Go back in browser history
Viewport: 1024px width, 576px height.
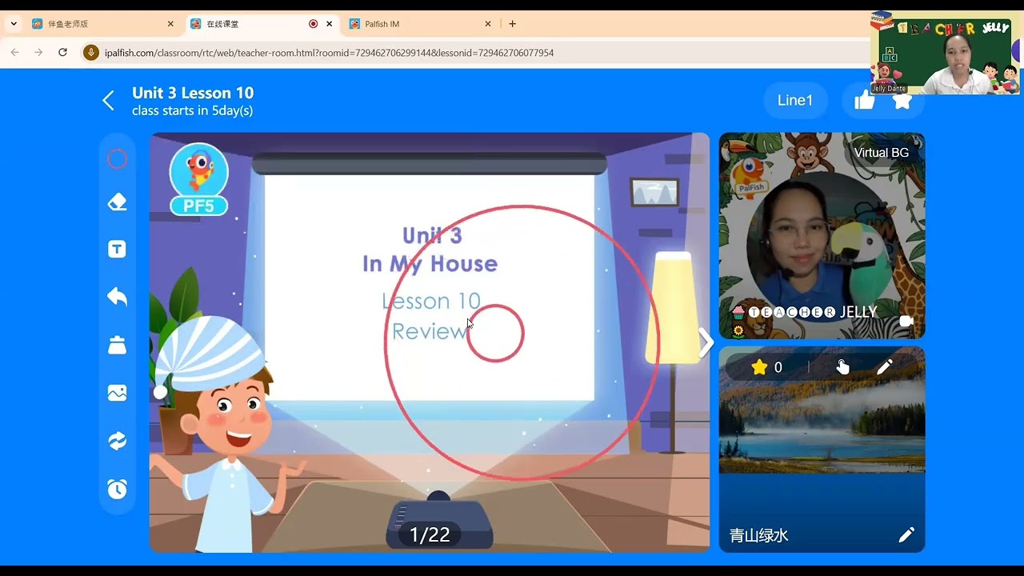pyautogui.click(x=14, y=53)
